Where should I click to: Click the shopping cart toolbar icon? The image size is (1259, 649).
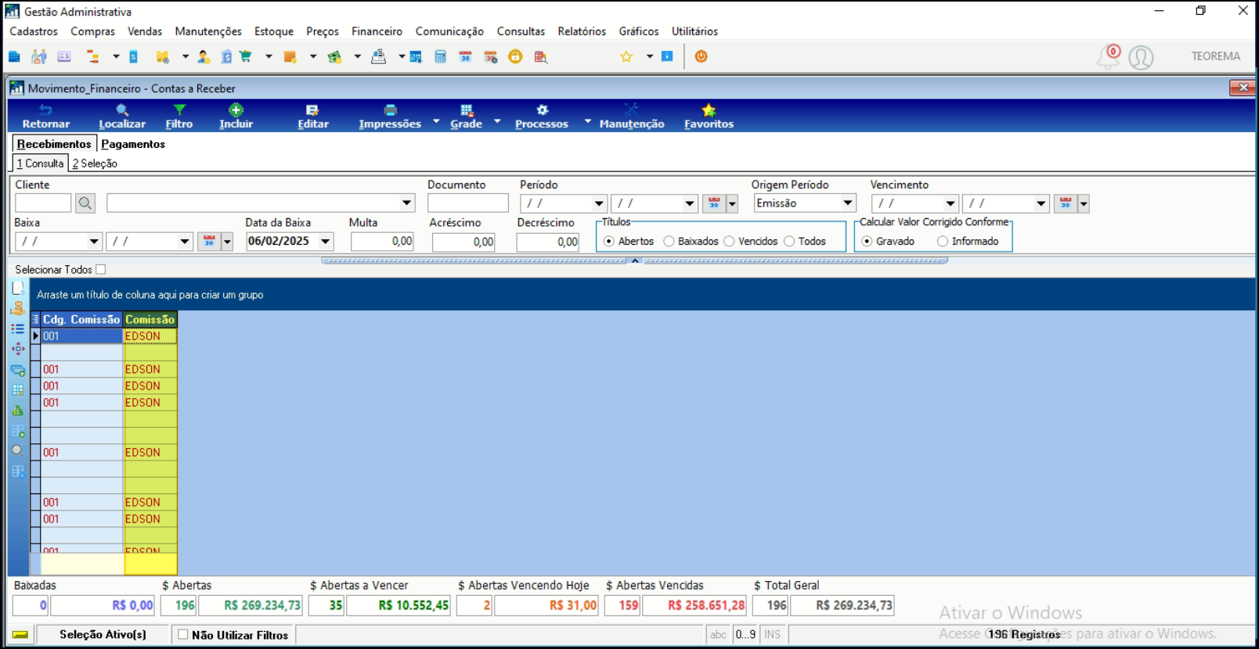246,56
